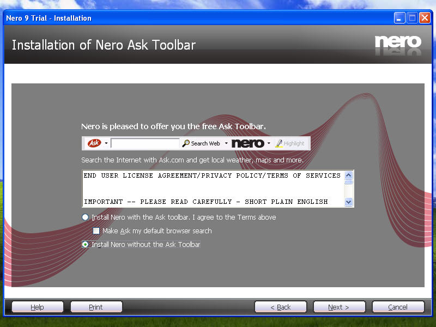
Task: Click the Nero logo in the header
Action: (x=398, y=42)
